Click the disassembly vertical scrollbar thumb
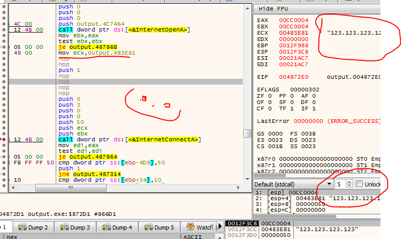Viewport: 401px width, 239px height. (247, 133)
